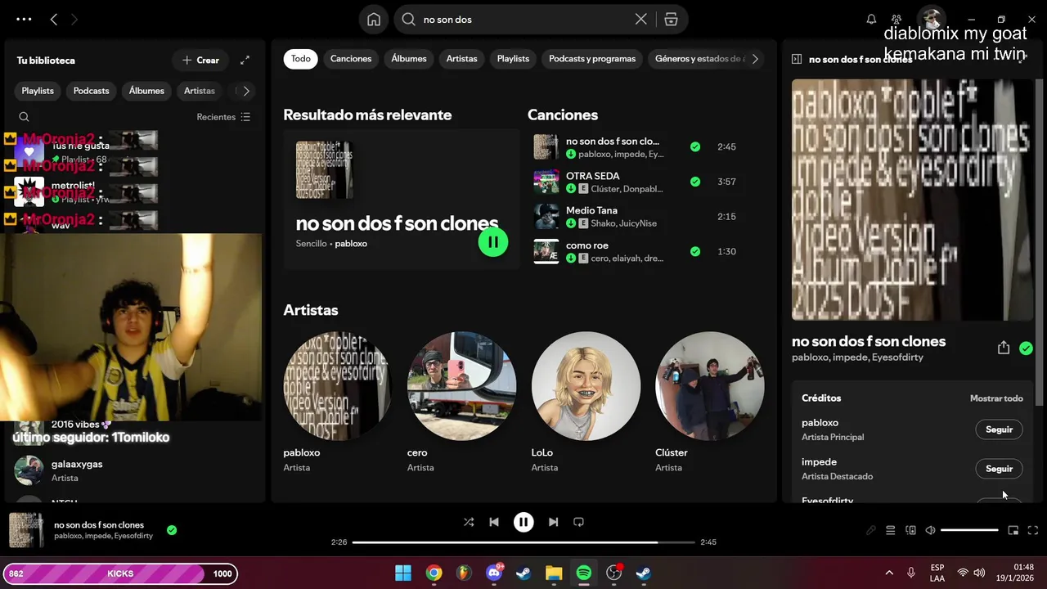Open the pabloxo artist card
1047x589 pixels.
[337, 402]
